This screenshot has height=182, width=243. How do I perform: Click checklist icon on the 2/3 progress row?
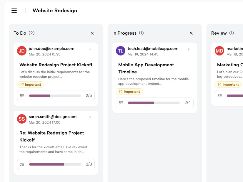click(22, 164)
